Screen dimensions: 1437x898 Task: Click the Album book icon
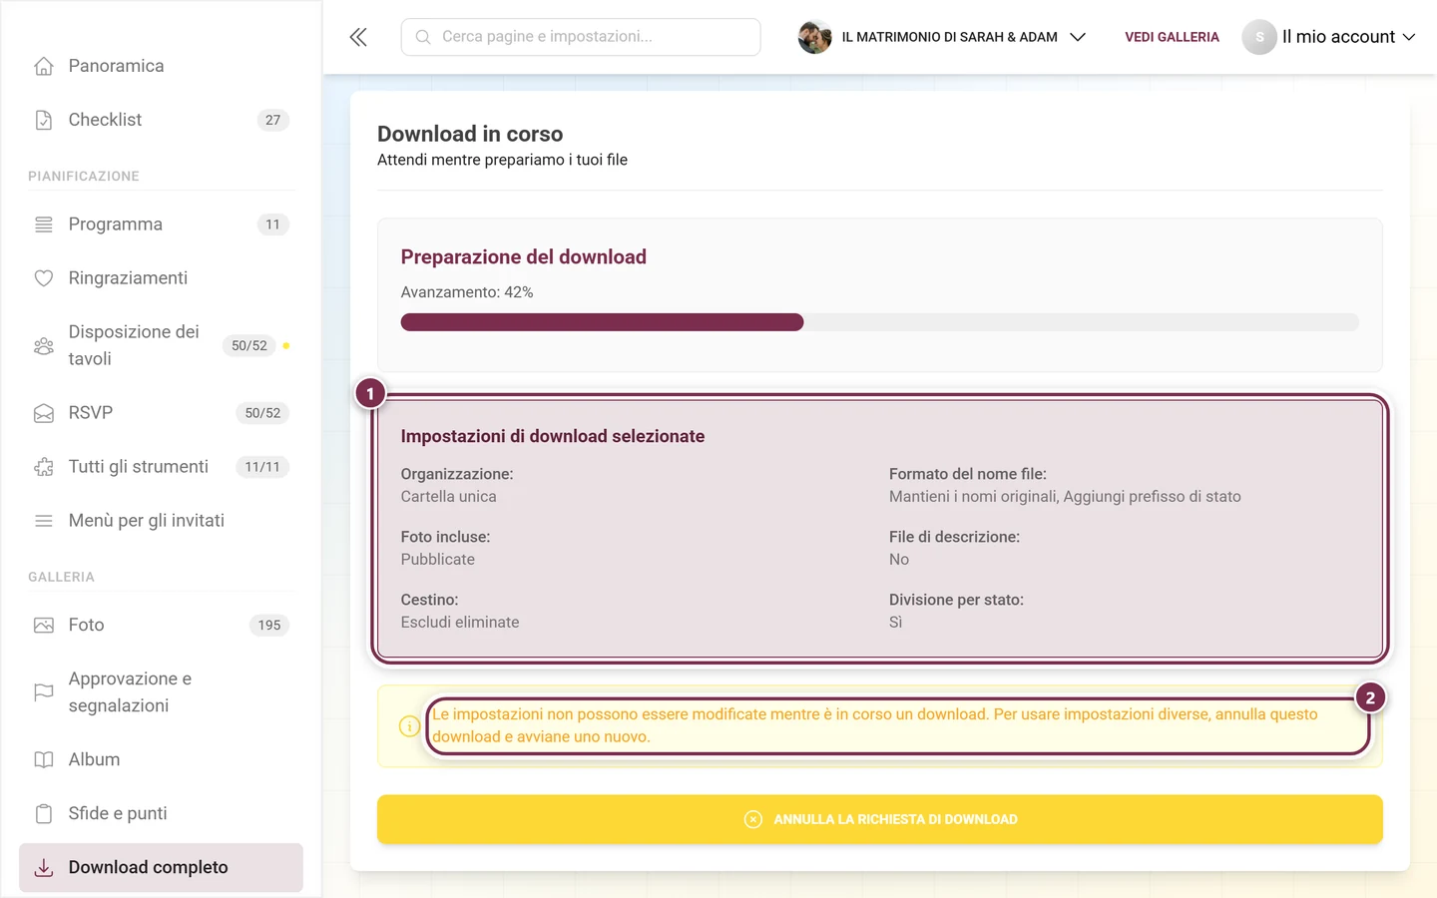(44, 760)
